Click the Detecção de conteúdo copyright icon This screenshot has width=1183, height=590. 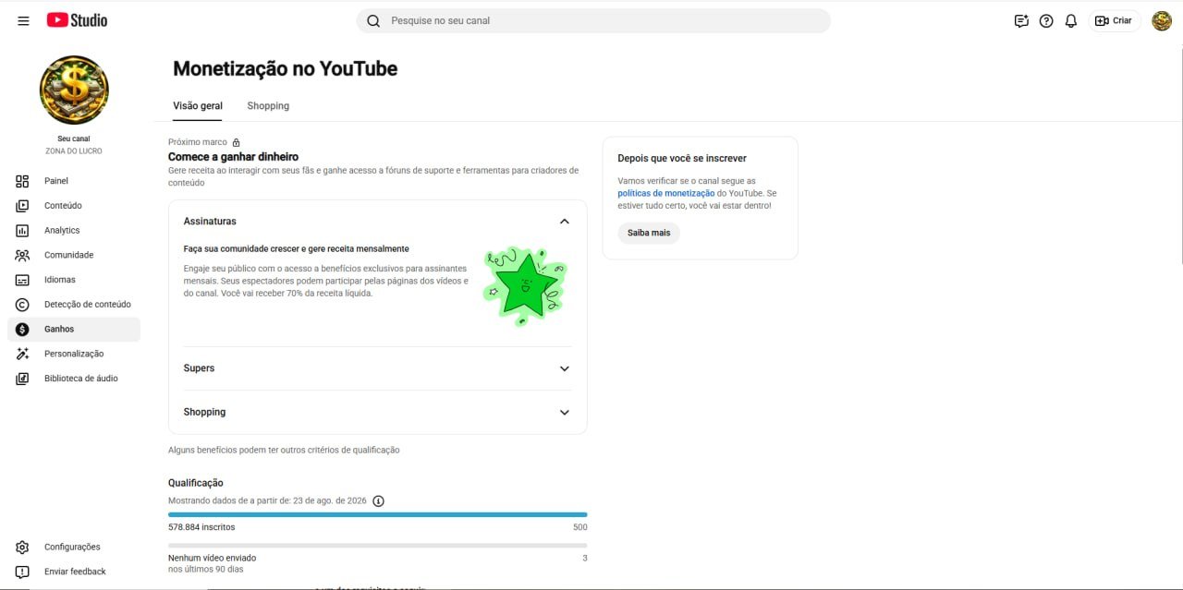tap(22, 305)
